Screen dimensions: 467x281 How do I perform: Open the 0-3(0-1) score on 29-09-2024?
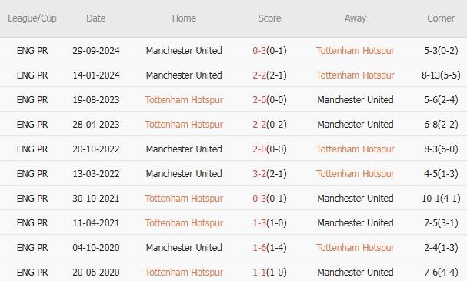pyautogui.click(x=269, y=50)
